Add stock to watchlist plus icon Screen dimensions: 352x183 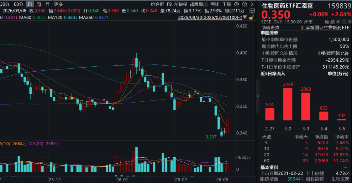pos(349,22)
